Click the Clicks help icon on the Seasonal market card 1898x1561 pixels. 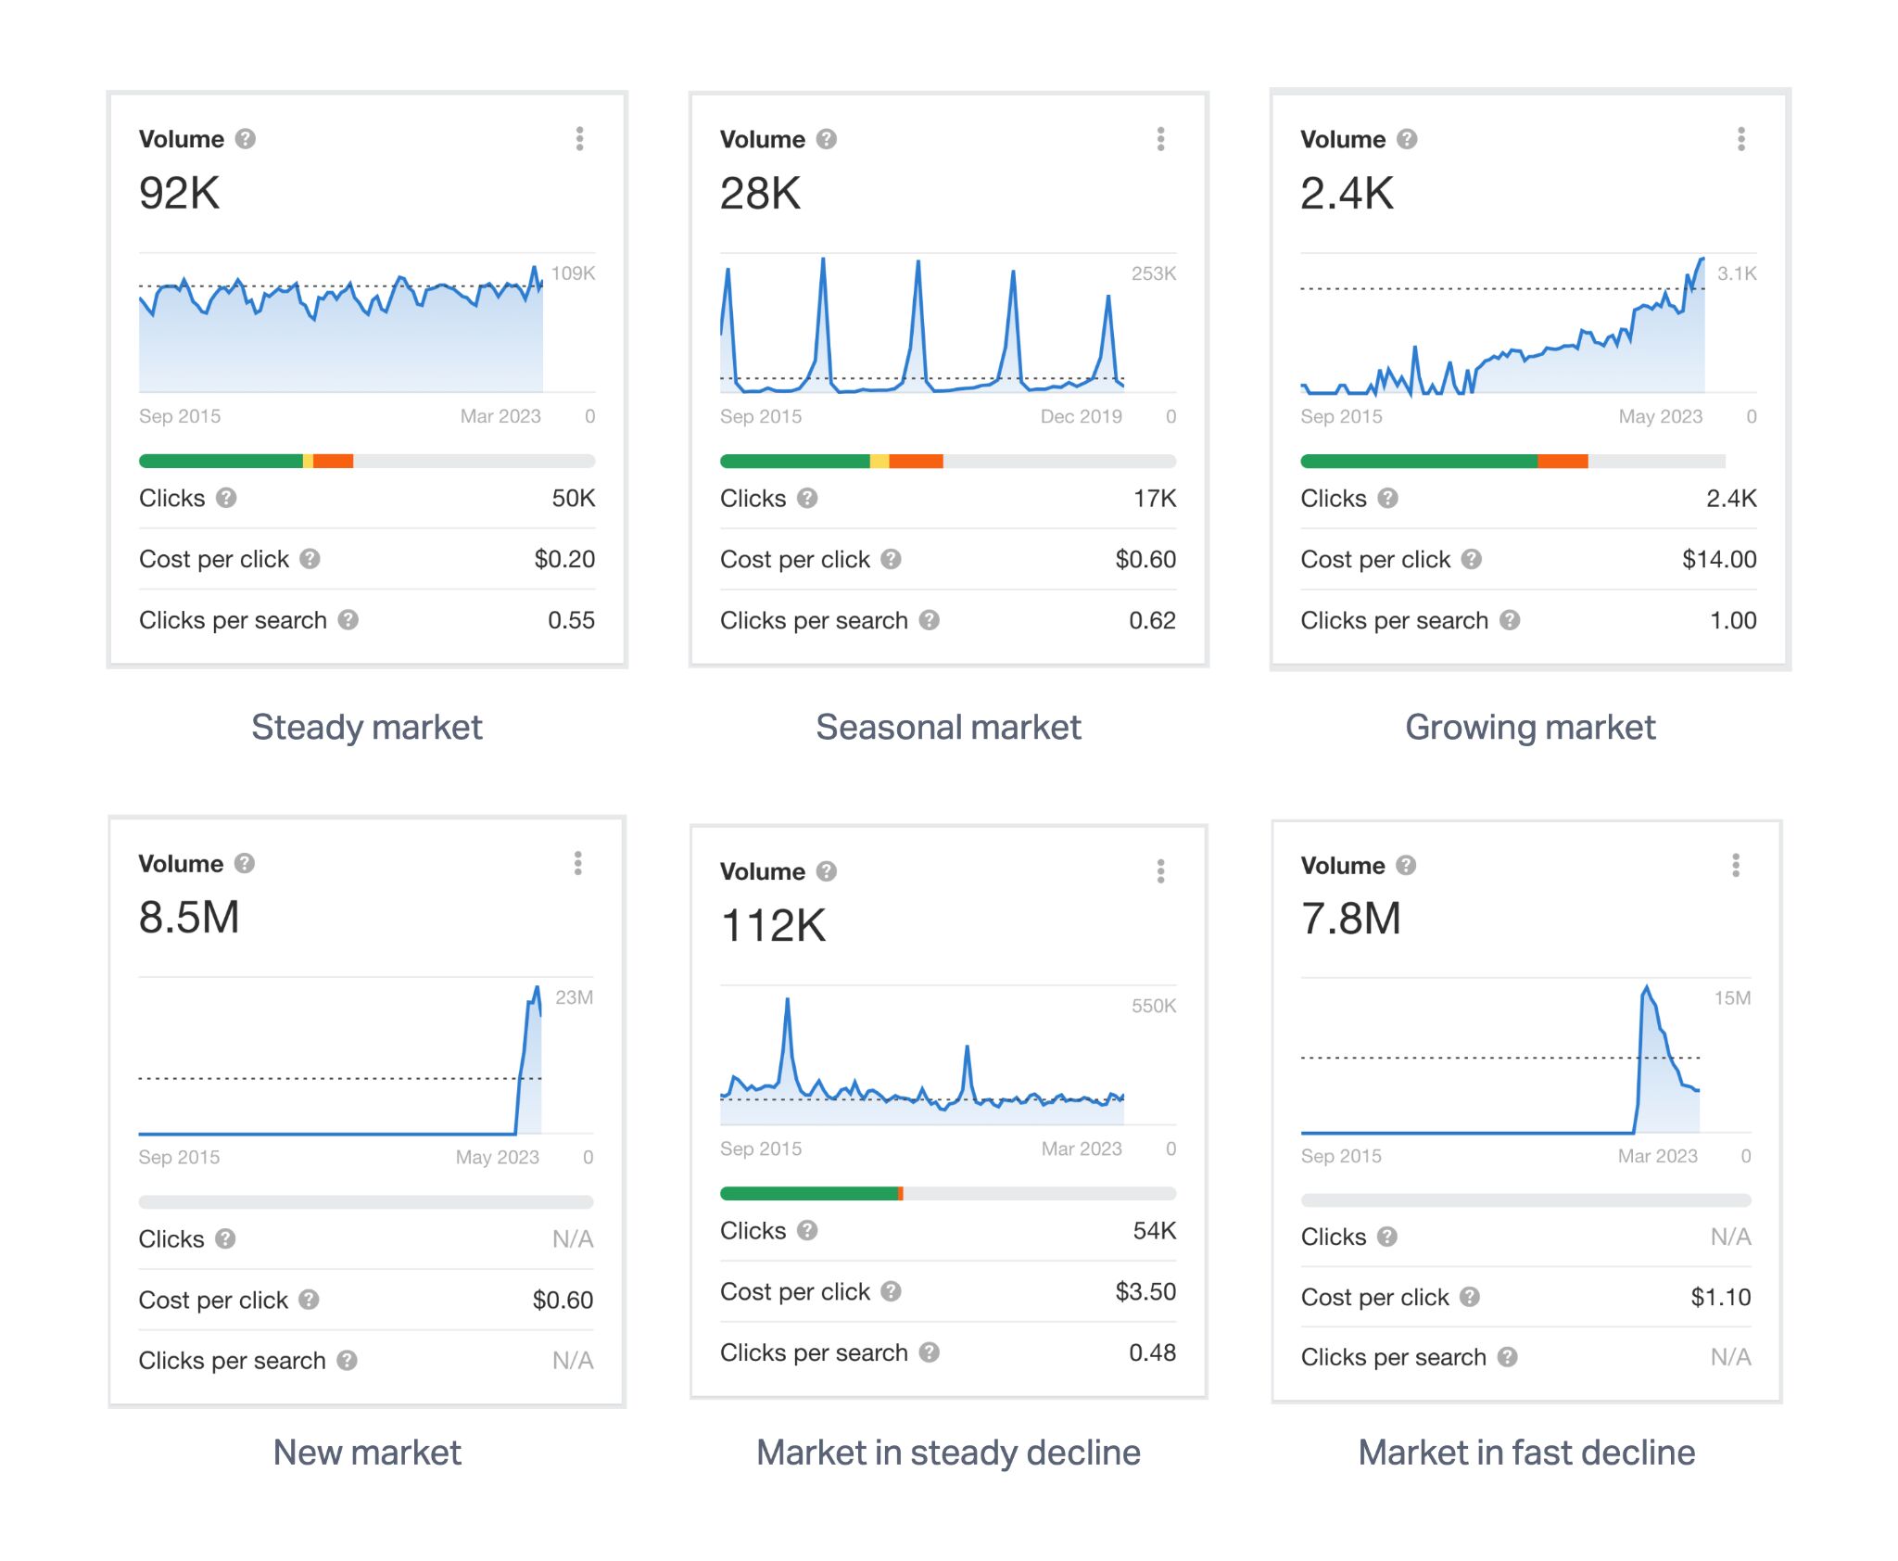808,498
